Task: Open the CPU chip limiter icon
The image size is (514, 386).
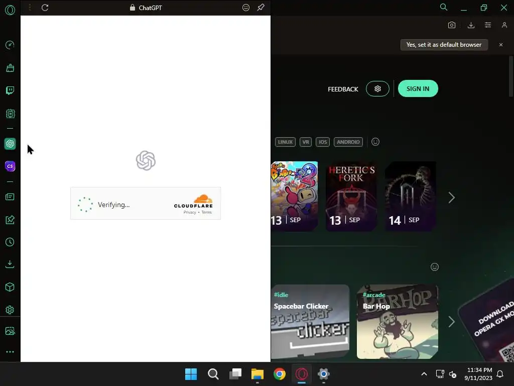Action: pyautogui.click(x=10, y=114)
